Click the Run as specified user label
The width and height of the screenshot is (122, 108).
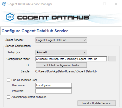click(x=24, y=80)
